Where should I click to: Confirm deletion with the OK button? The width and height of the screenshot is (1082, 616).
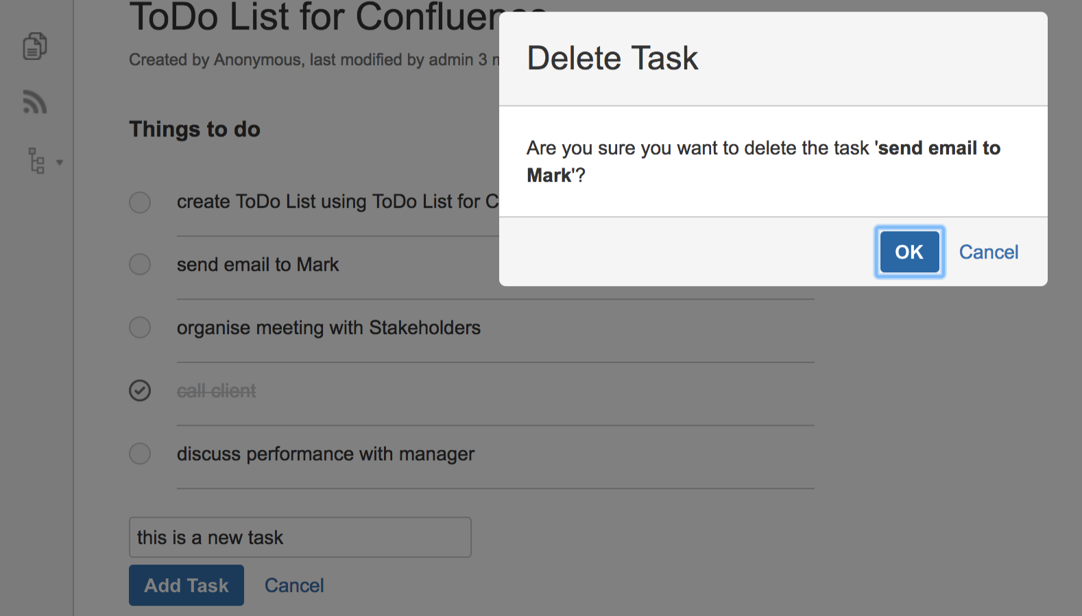click(x=909, y=252)
